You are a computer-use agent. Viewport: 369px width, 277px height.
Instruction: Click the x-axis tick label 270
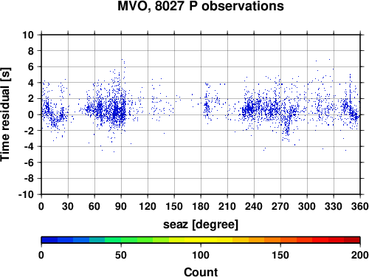tap(280, 206)
